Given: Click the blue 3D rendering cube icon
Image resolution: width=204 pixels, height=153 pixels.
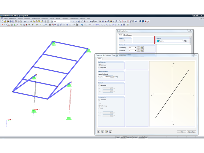Looking at the screenshot, I should pos(82,25).
